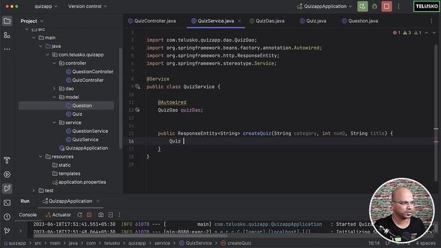Click the camera thread dump icon
The width and height of the screenshot is (441, 248).
click(x=101, y=215)
